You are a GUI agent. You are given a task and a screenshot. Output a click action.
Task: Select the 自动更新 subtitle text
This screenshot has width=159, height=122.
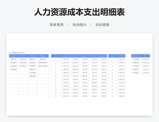point(103,25)
